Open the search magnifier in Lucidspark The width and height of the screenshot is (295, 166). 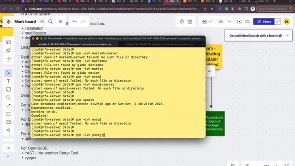50,22
